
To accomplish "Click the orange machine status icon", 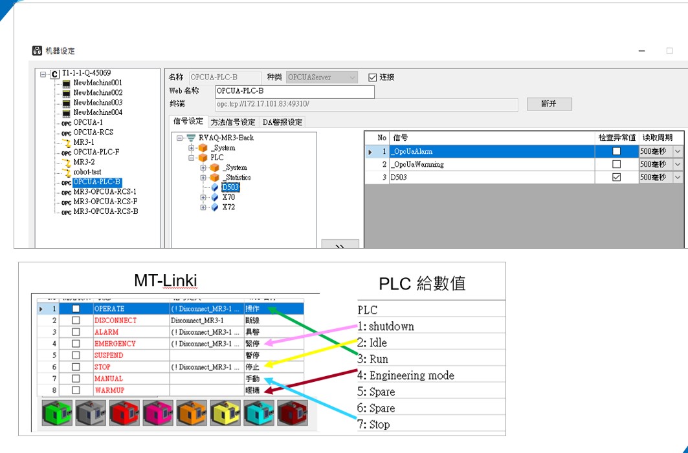I will tap(192, 412).
